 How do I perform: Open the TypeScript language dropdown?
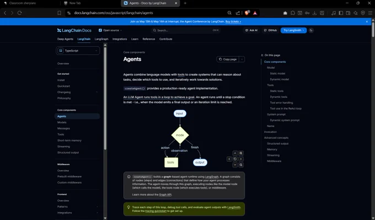tap(78, 51)
